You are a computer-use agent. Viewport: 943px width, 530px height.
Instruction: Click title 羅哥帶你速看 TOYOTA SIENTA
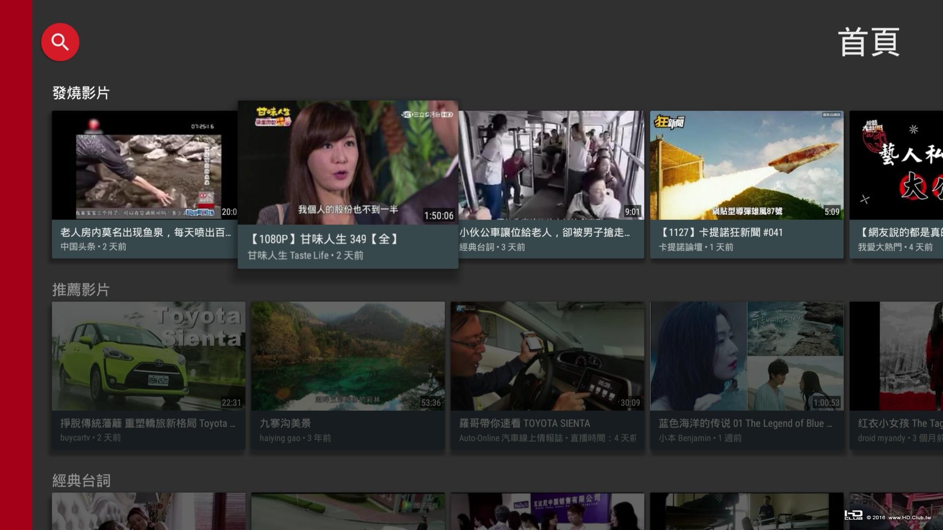pyautogui.click(x=525, y=423)
